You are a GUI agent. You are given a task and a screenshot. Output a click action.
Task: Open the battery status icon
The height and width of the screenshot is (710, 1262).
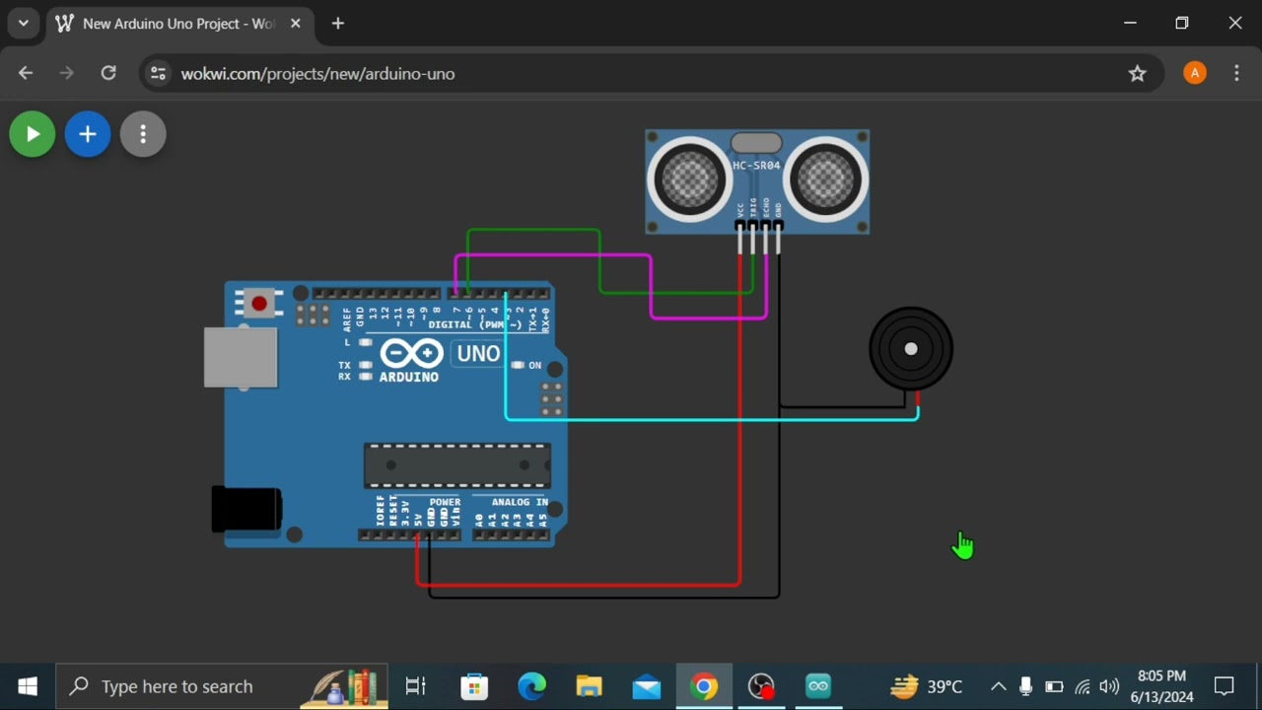1054,686
